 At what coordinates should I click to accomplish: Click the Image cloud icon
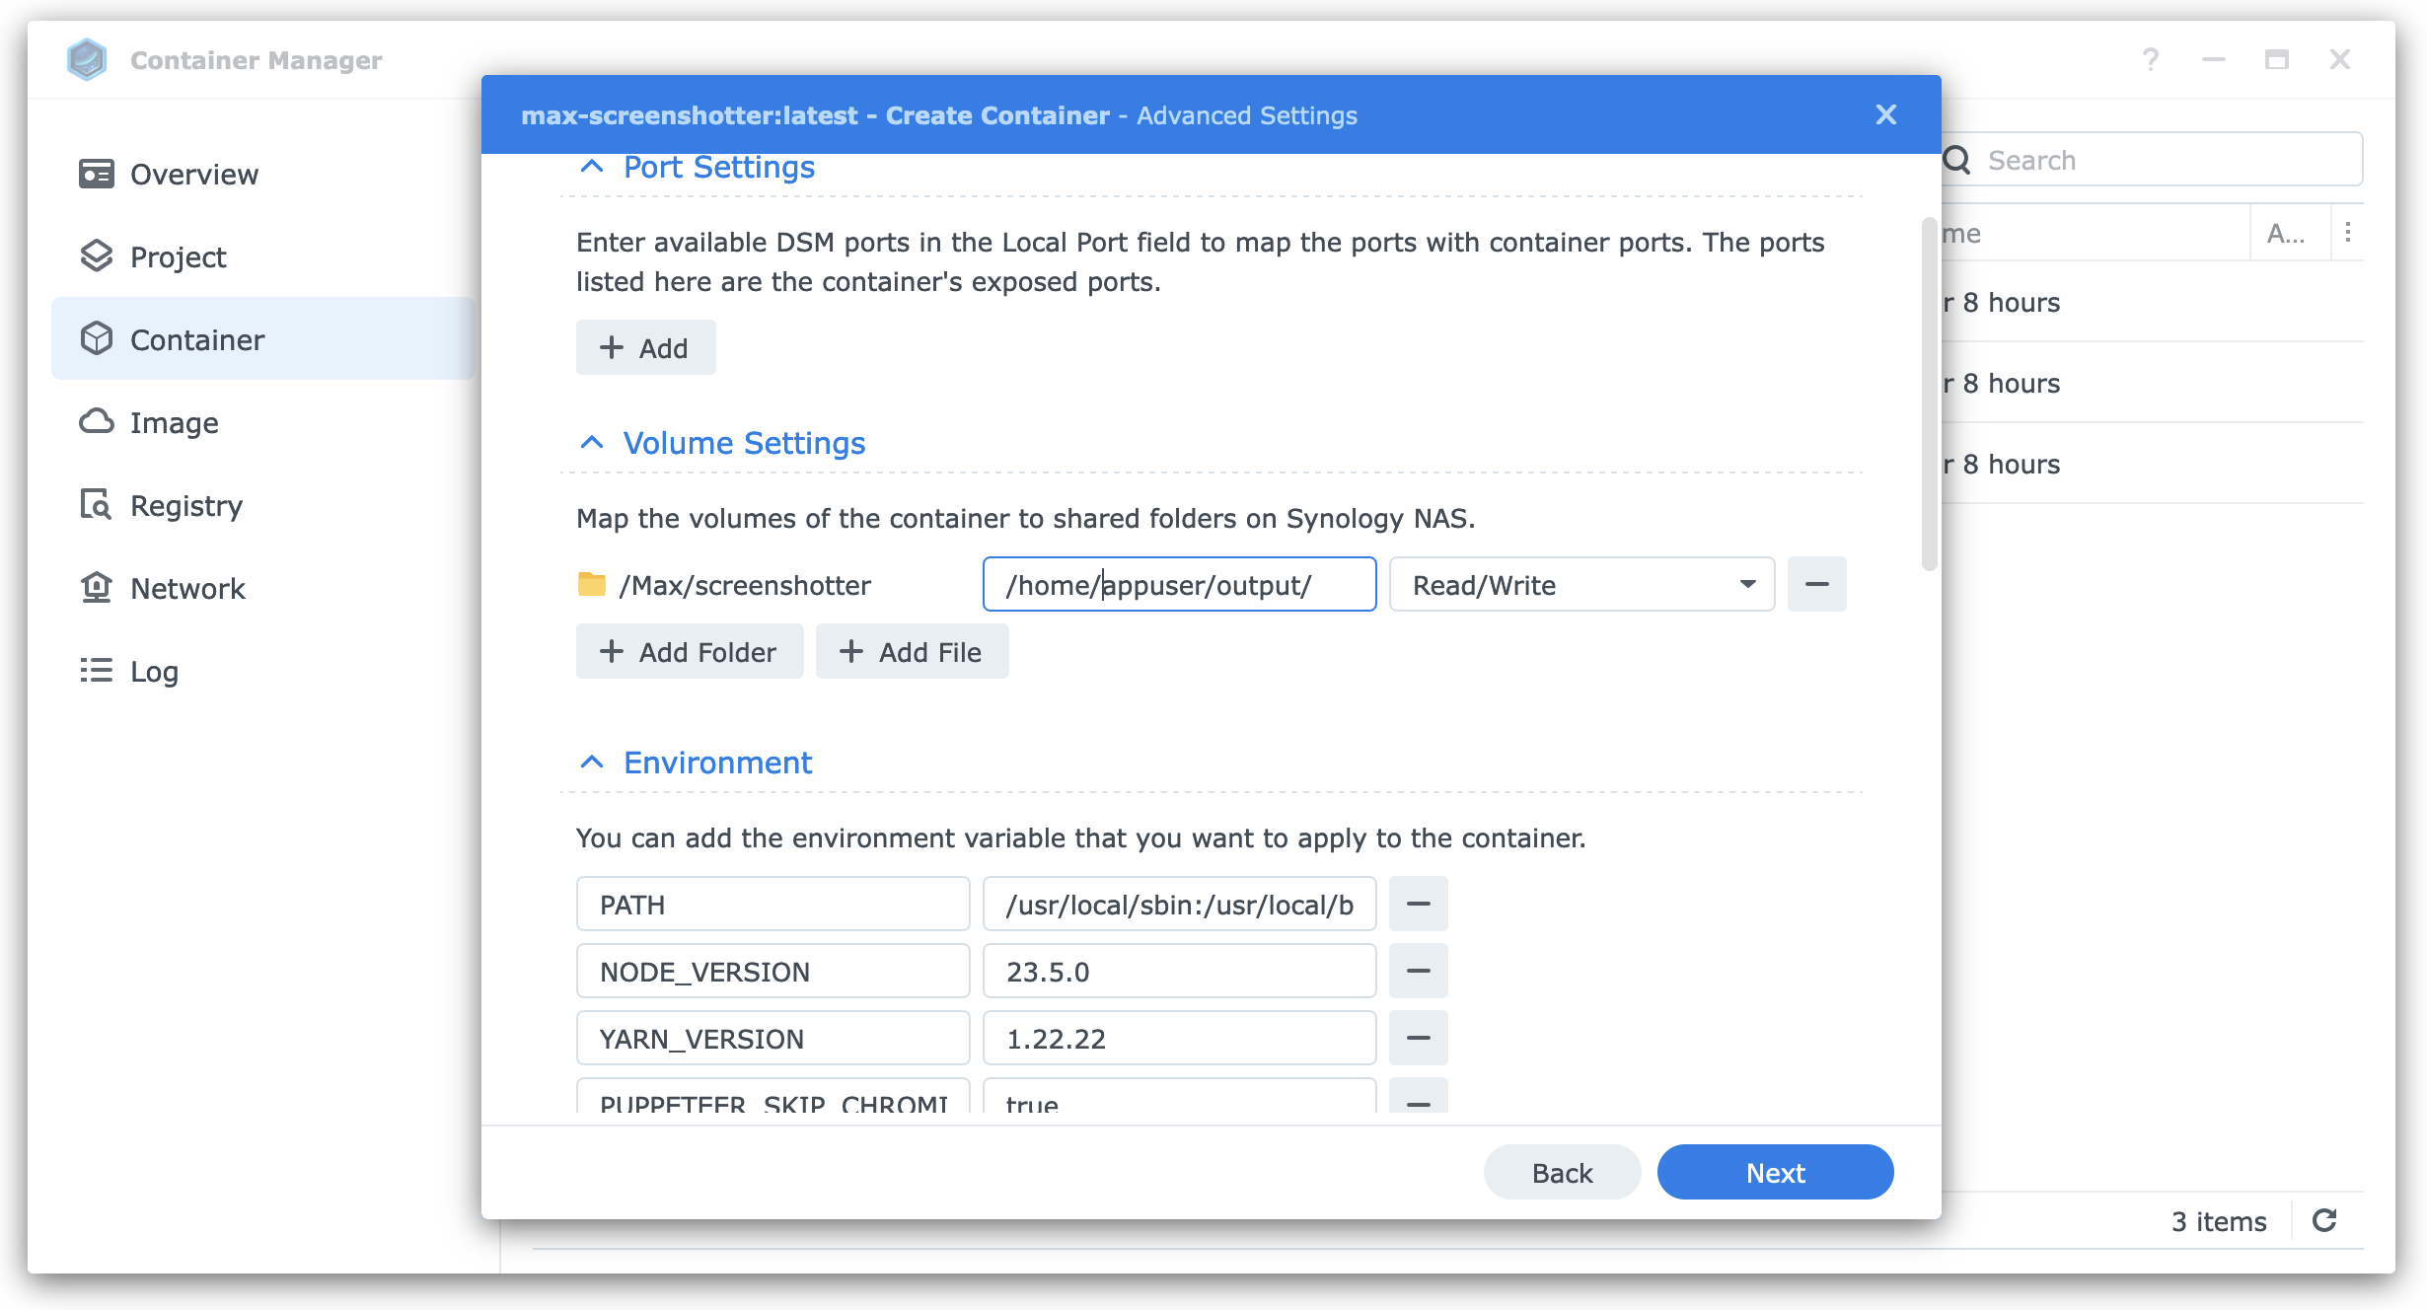coord(96,422)
